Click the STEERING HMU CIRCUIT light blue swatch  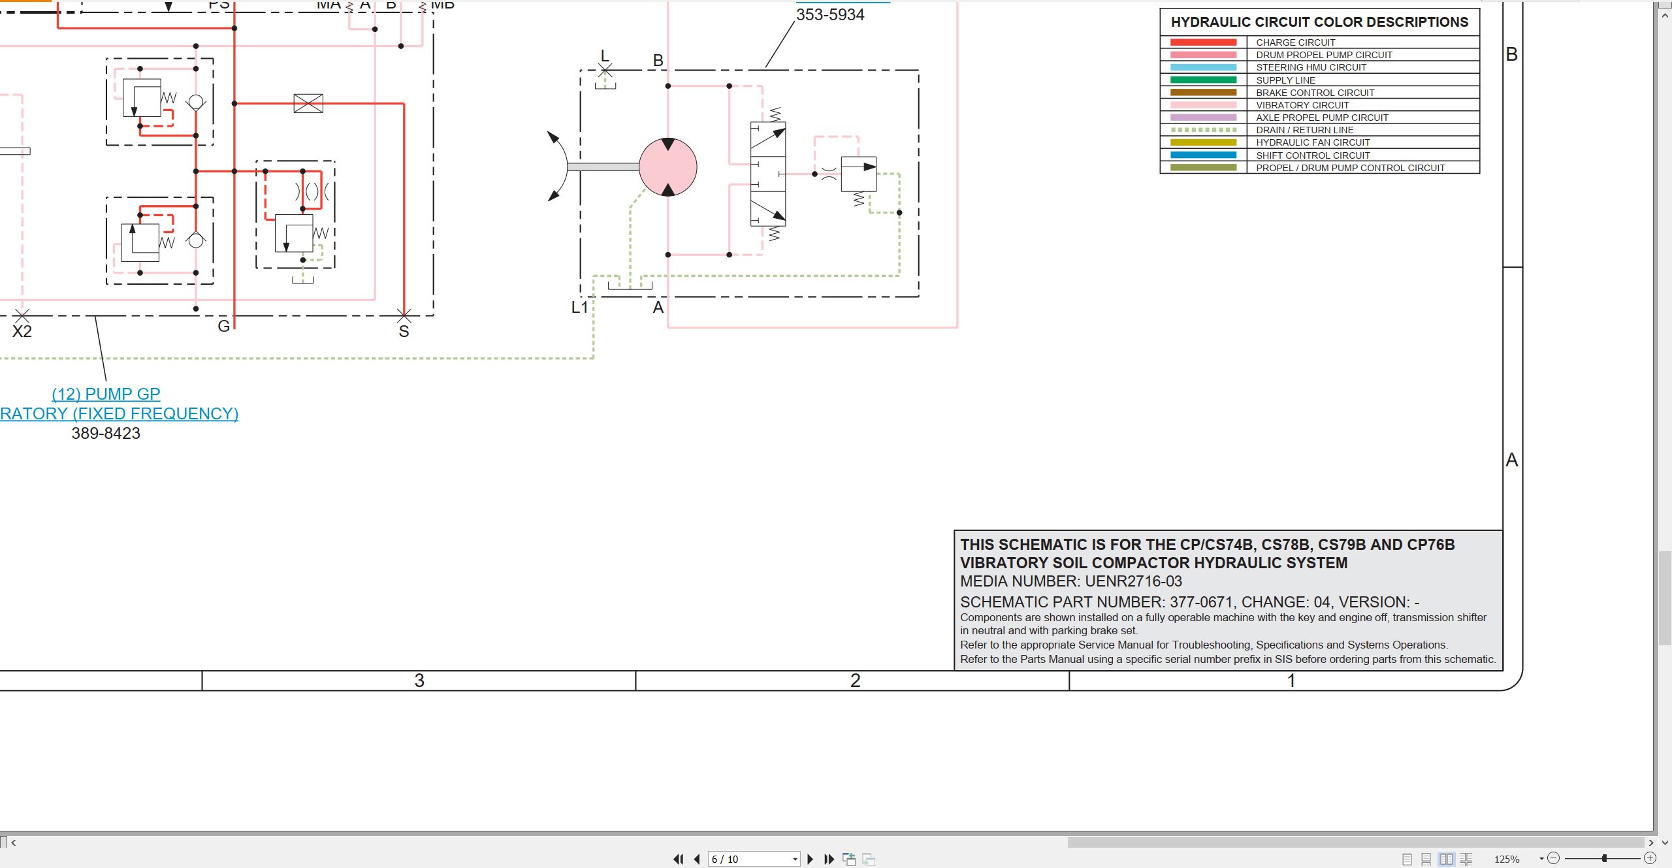pos(1203,67)
